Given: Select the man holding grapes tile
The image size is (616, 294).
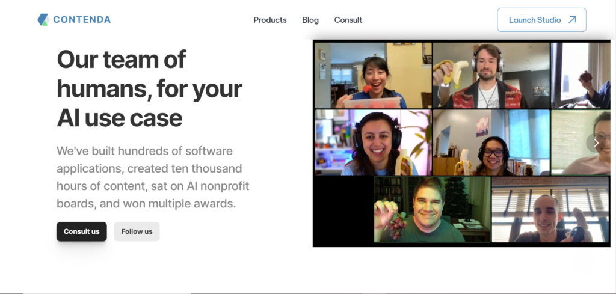Looking at the screenshot, I should [x=432, y=209].
